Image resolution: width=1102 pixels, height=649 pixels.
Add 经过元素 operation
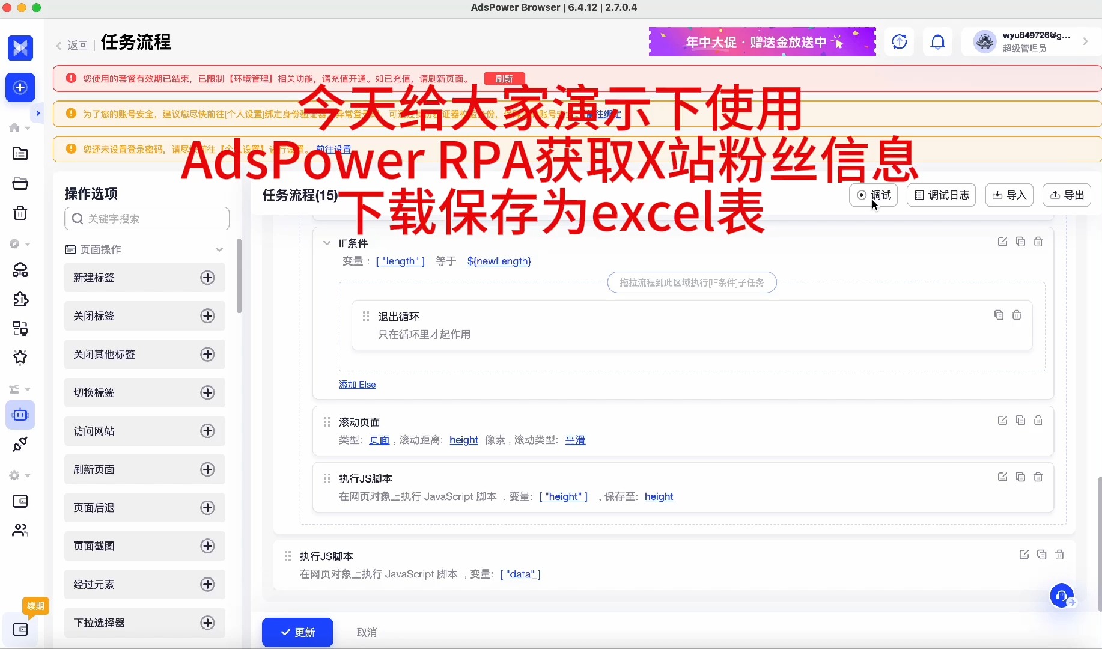207,584
